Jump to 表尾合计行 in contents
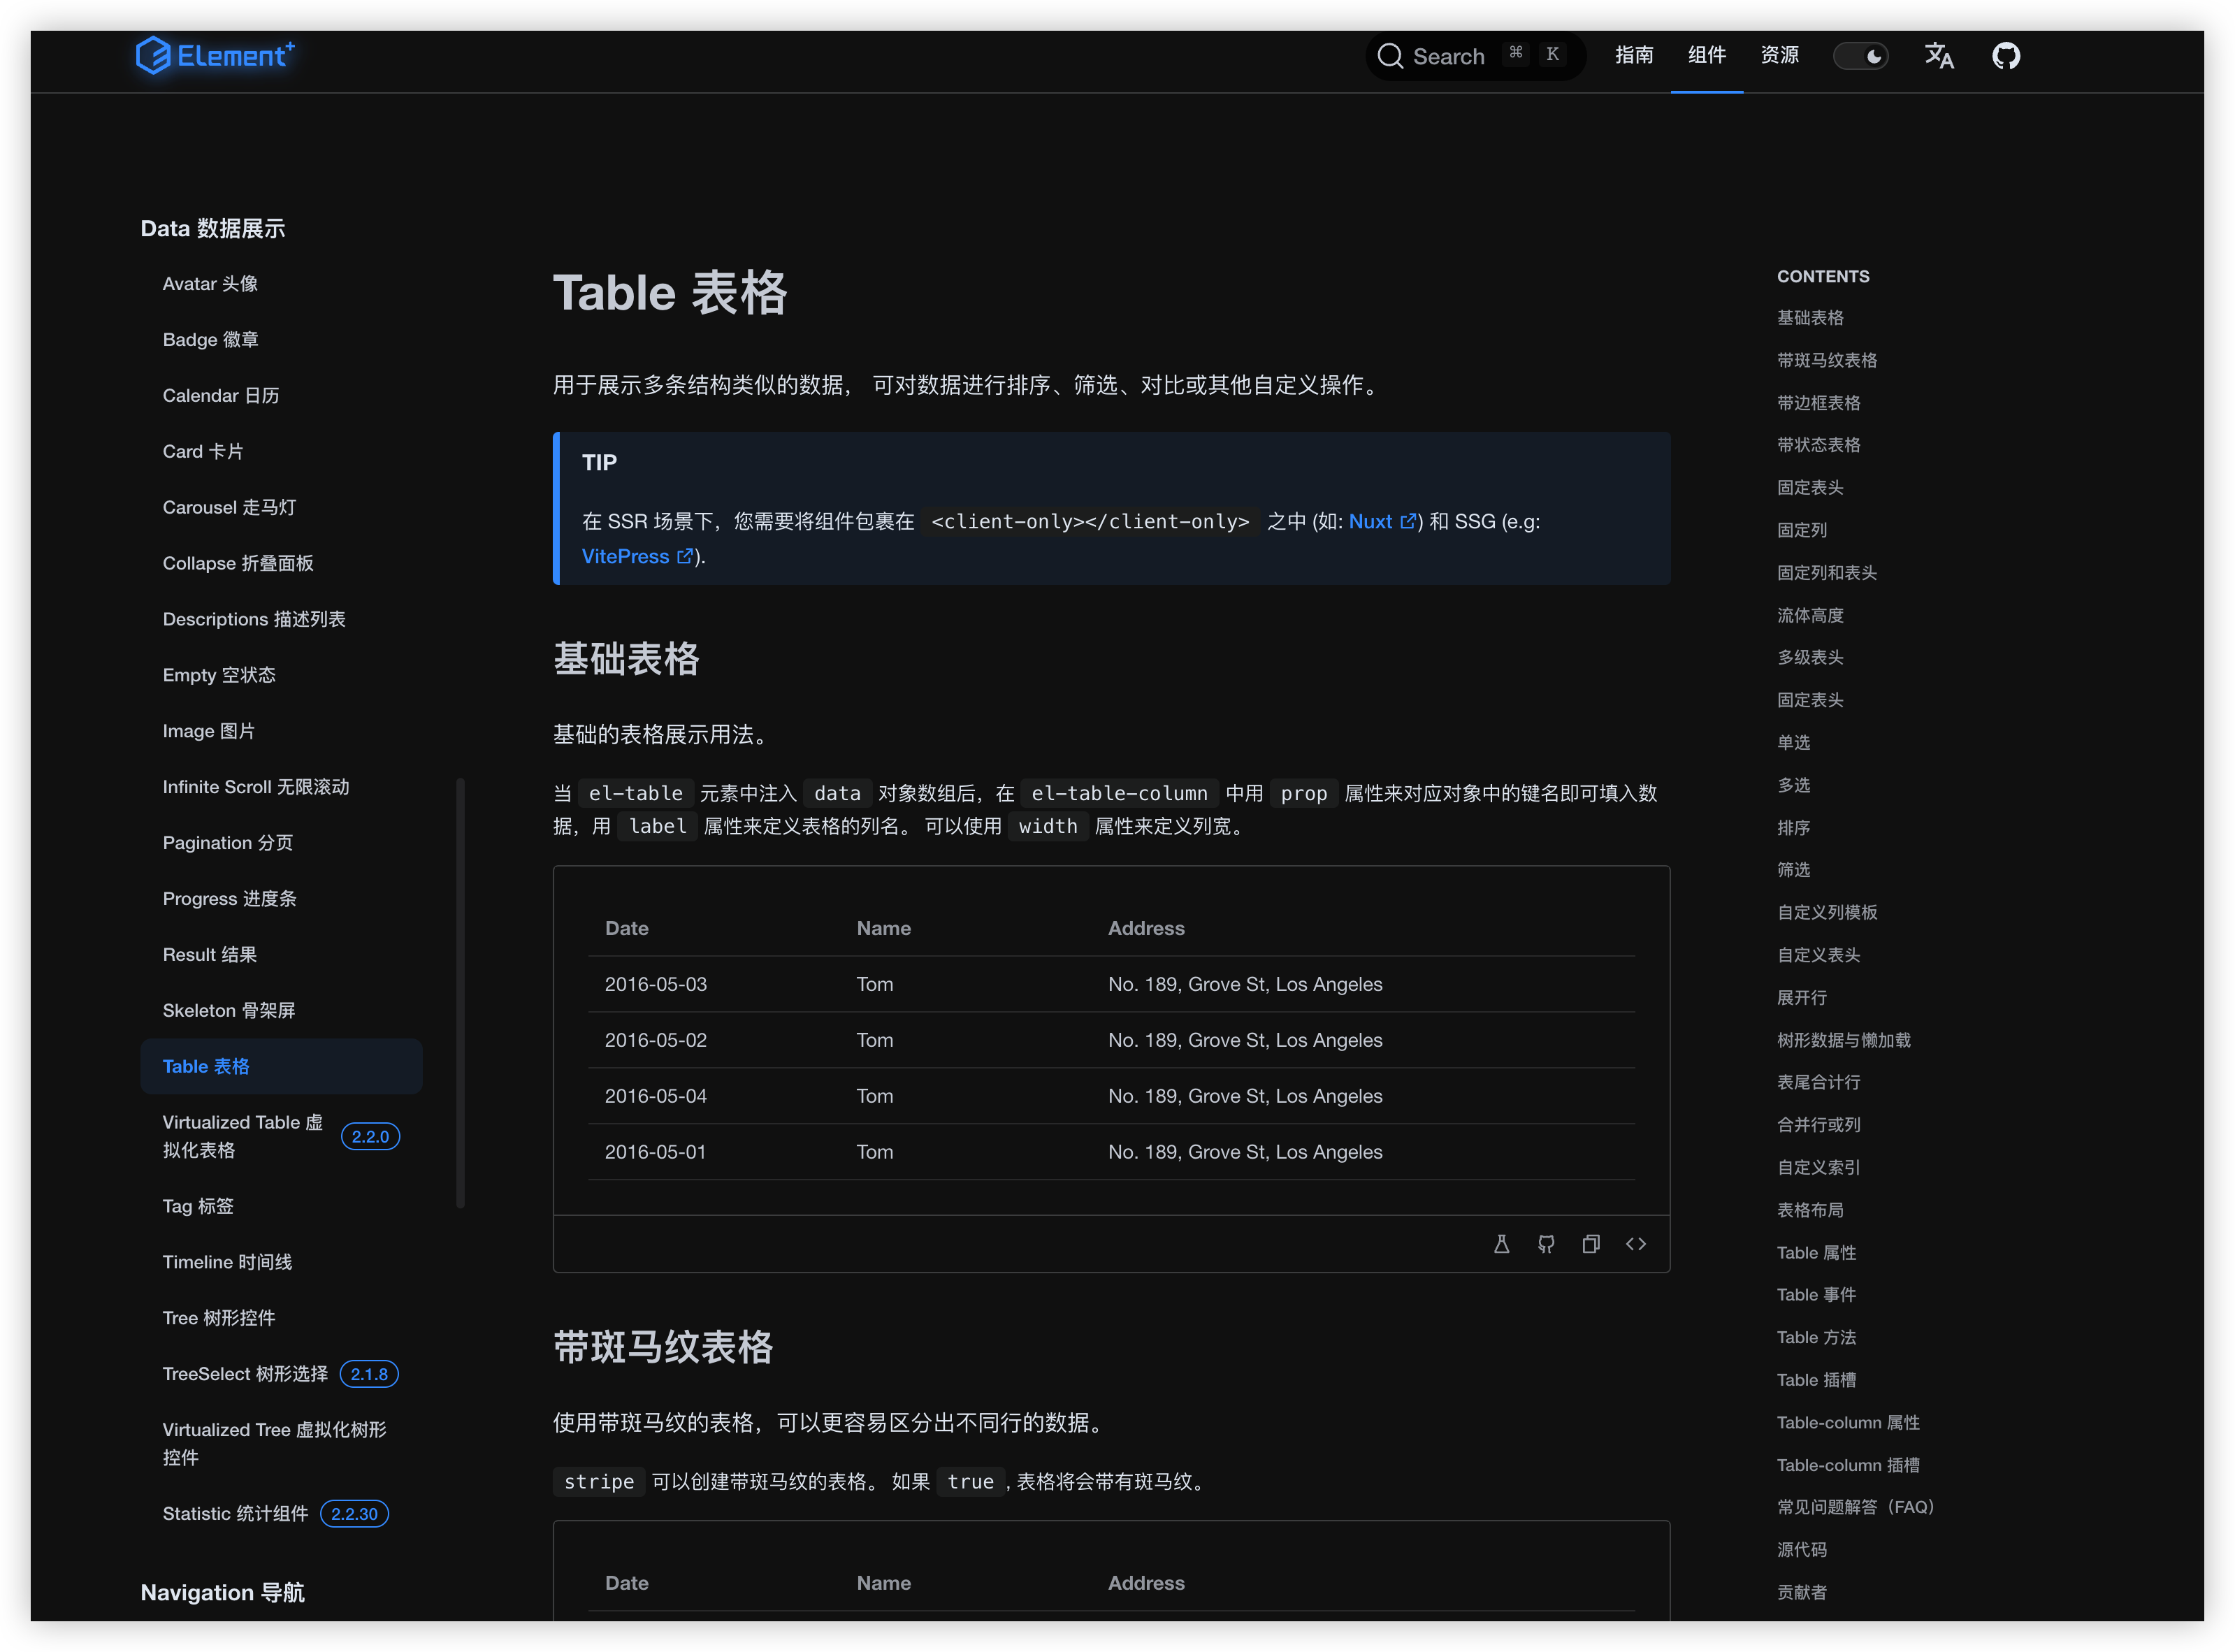This screenshot has height=1652, width=2235. coord(1818,1083)
